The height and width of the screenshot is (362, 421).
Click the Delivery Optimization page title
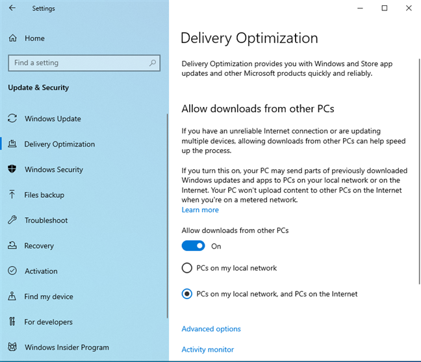249,38
